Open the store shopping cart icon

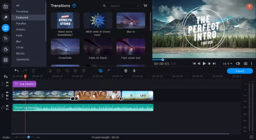coord(145,6)
